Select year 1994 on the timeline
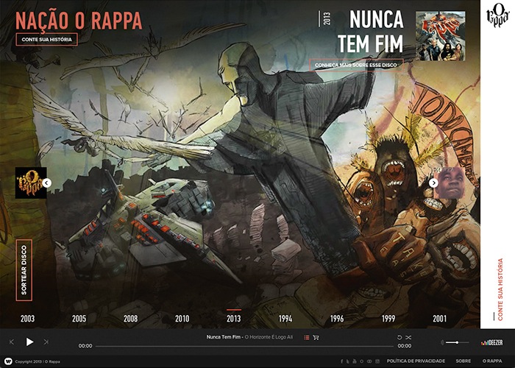The image size is (515, 368). pyautogui.click(x=285, y=319)
